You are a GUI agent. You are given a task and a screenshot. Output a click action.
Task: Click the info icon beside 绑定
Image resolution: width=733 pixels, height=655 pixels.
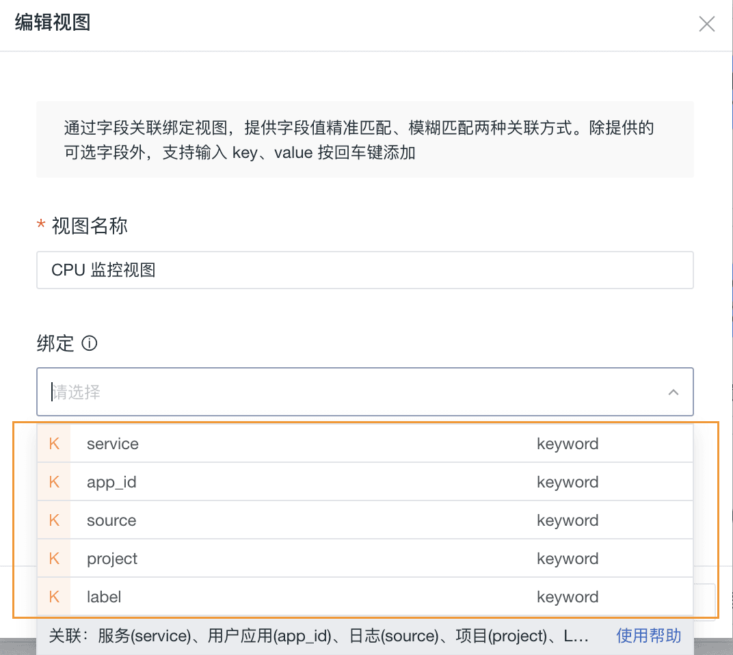pos(90,343)
